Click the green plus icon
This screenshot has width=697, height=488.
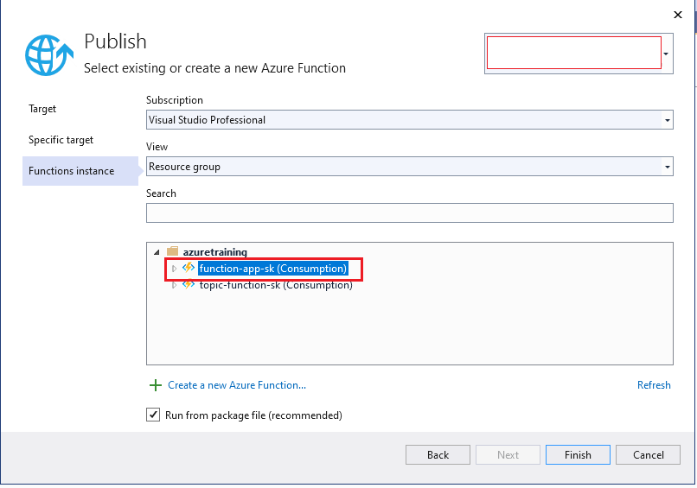click(156, 385)
